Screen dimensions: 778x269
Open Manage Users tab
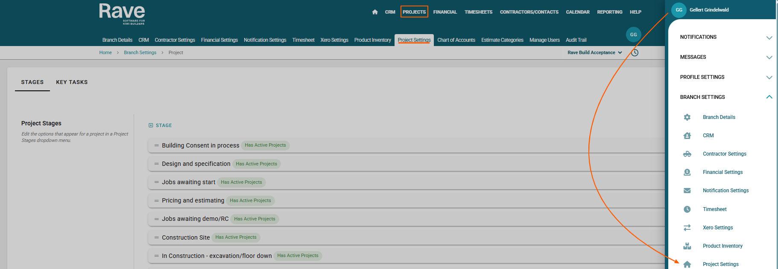(x=544, y=40)
